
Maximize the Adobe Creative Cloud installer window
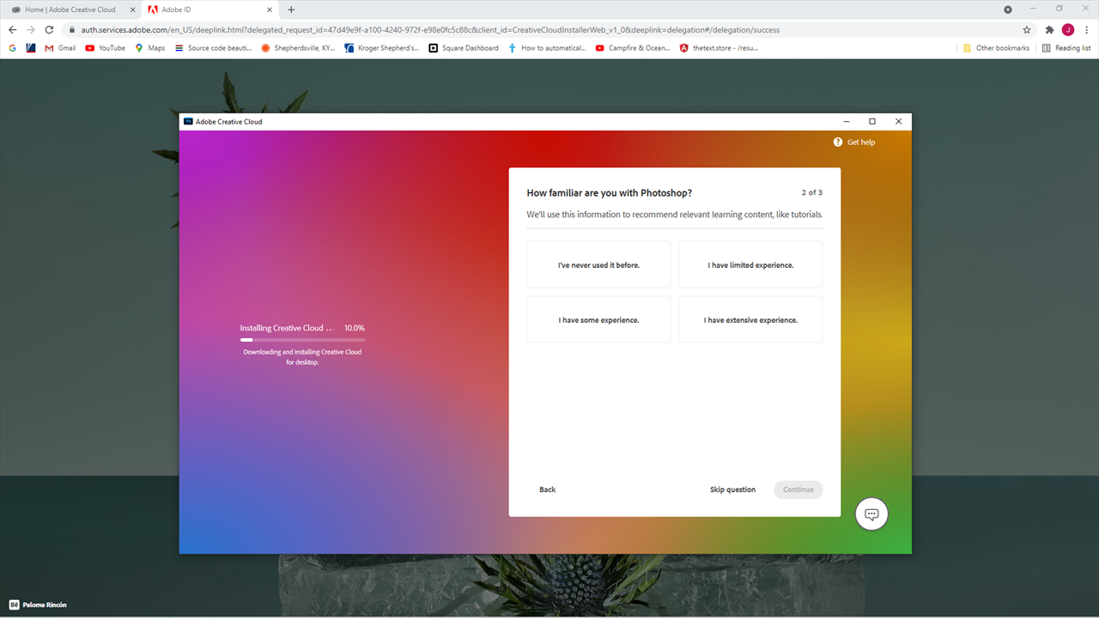pos(872,122)
